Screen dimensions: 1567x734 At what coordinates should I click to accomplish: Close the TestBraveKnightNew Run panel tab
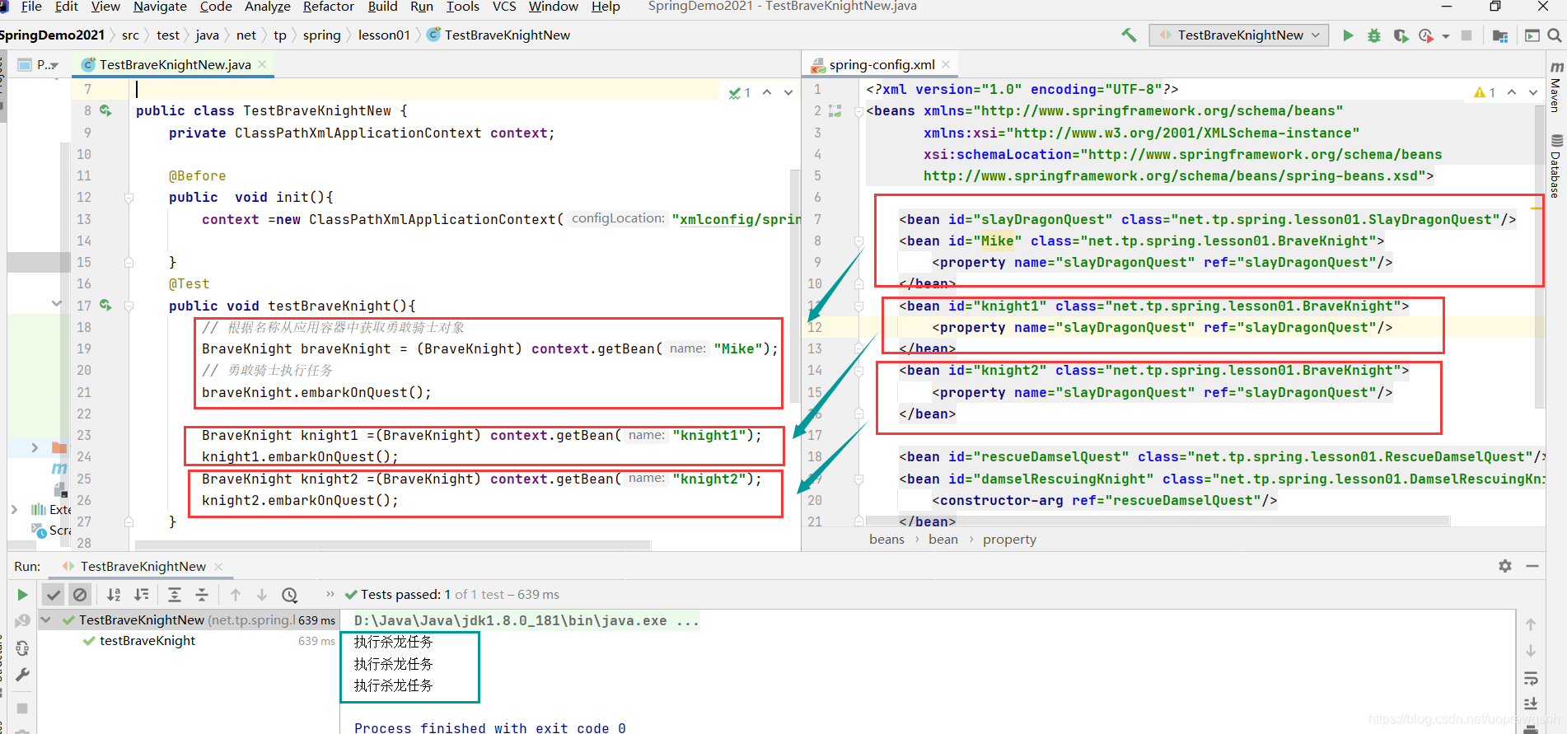click(218, 567)
